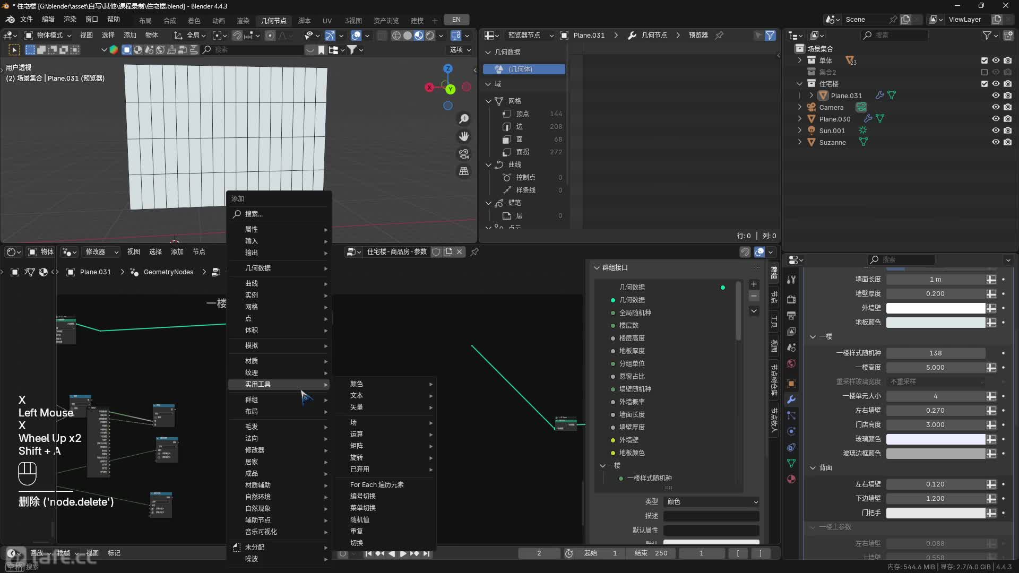
Task: Expand the Suzanne object tree row
Action: [x=800, y=142]
